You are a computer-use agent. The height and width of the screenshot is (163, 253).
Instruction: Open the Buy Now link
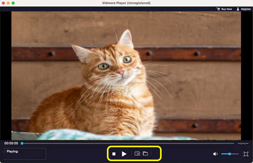tap(226, 9)
